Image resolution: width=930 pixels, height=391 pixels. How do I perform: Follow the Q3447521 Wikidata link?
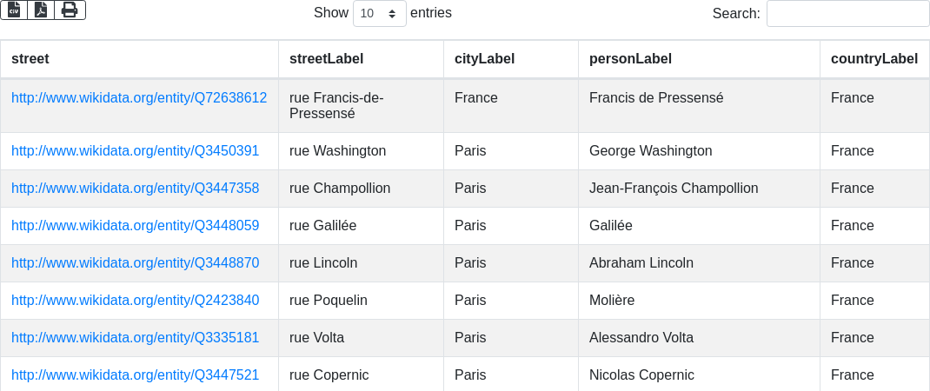point(135,375)
